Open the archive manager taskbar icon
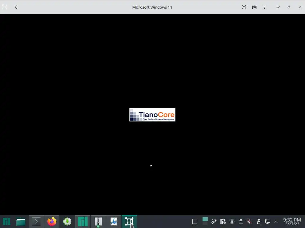Image resolution: width=305 pixels, height=228 pixels. click(x=98, y=221)
